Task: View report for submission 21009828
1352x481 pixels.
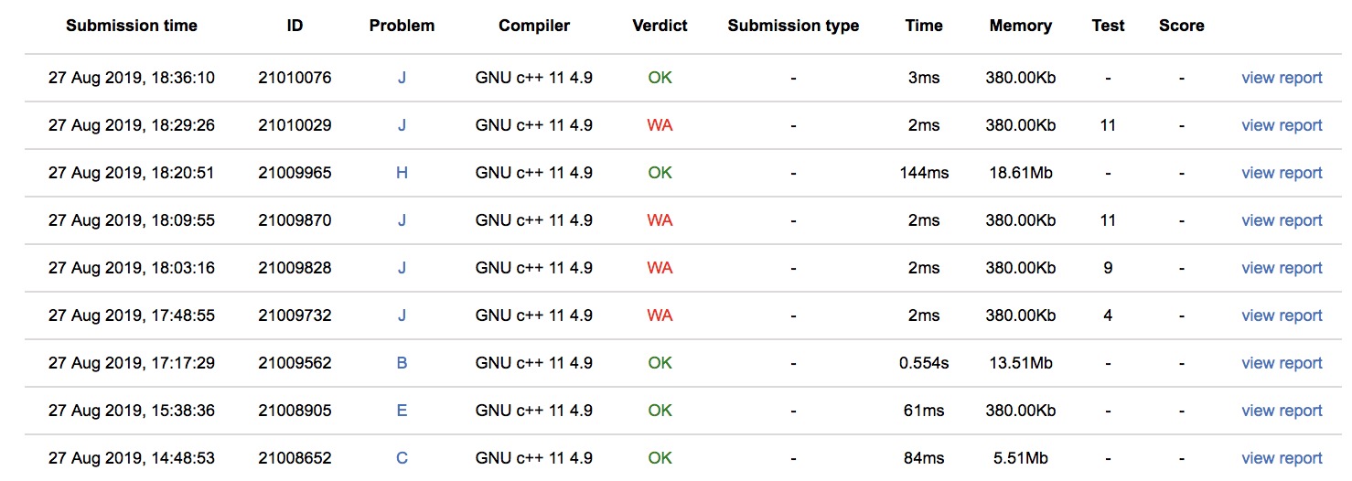Action: point(1281,268)
